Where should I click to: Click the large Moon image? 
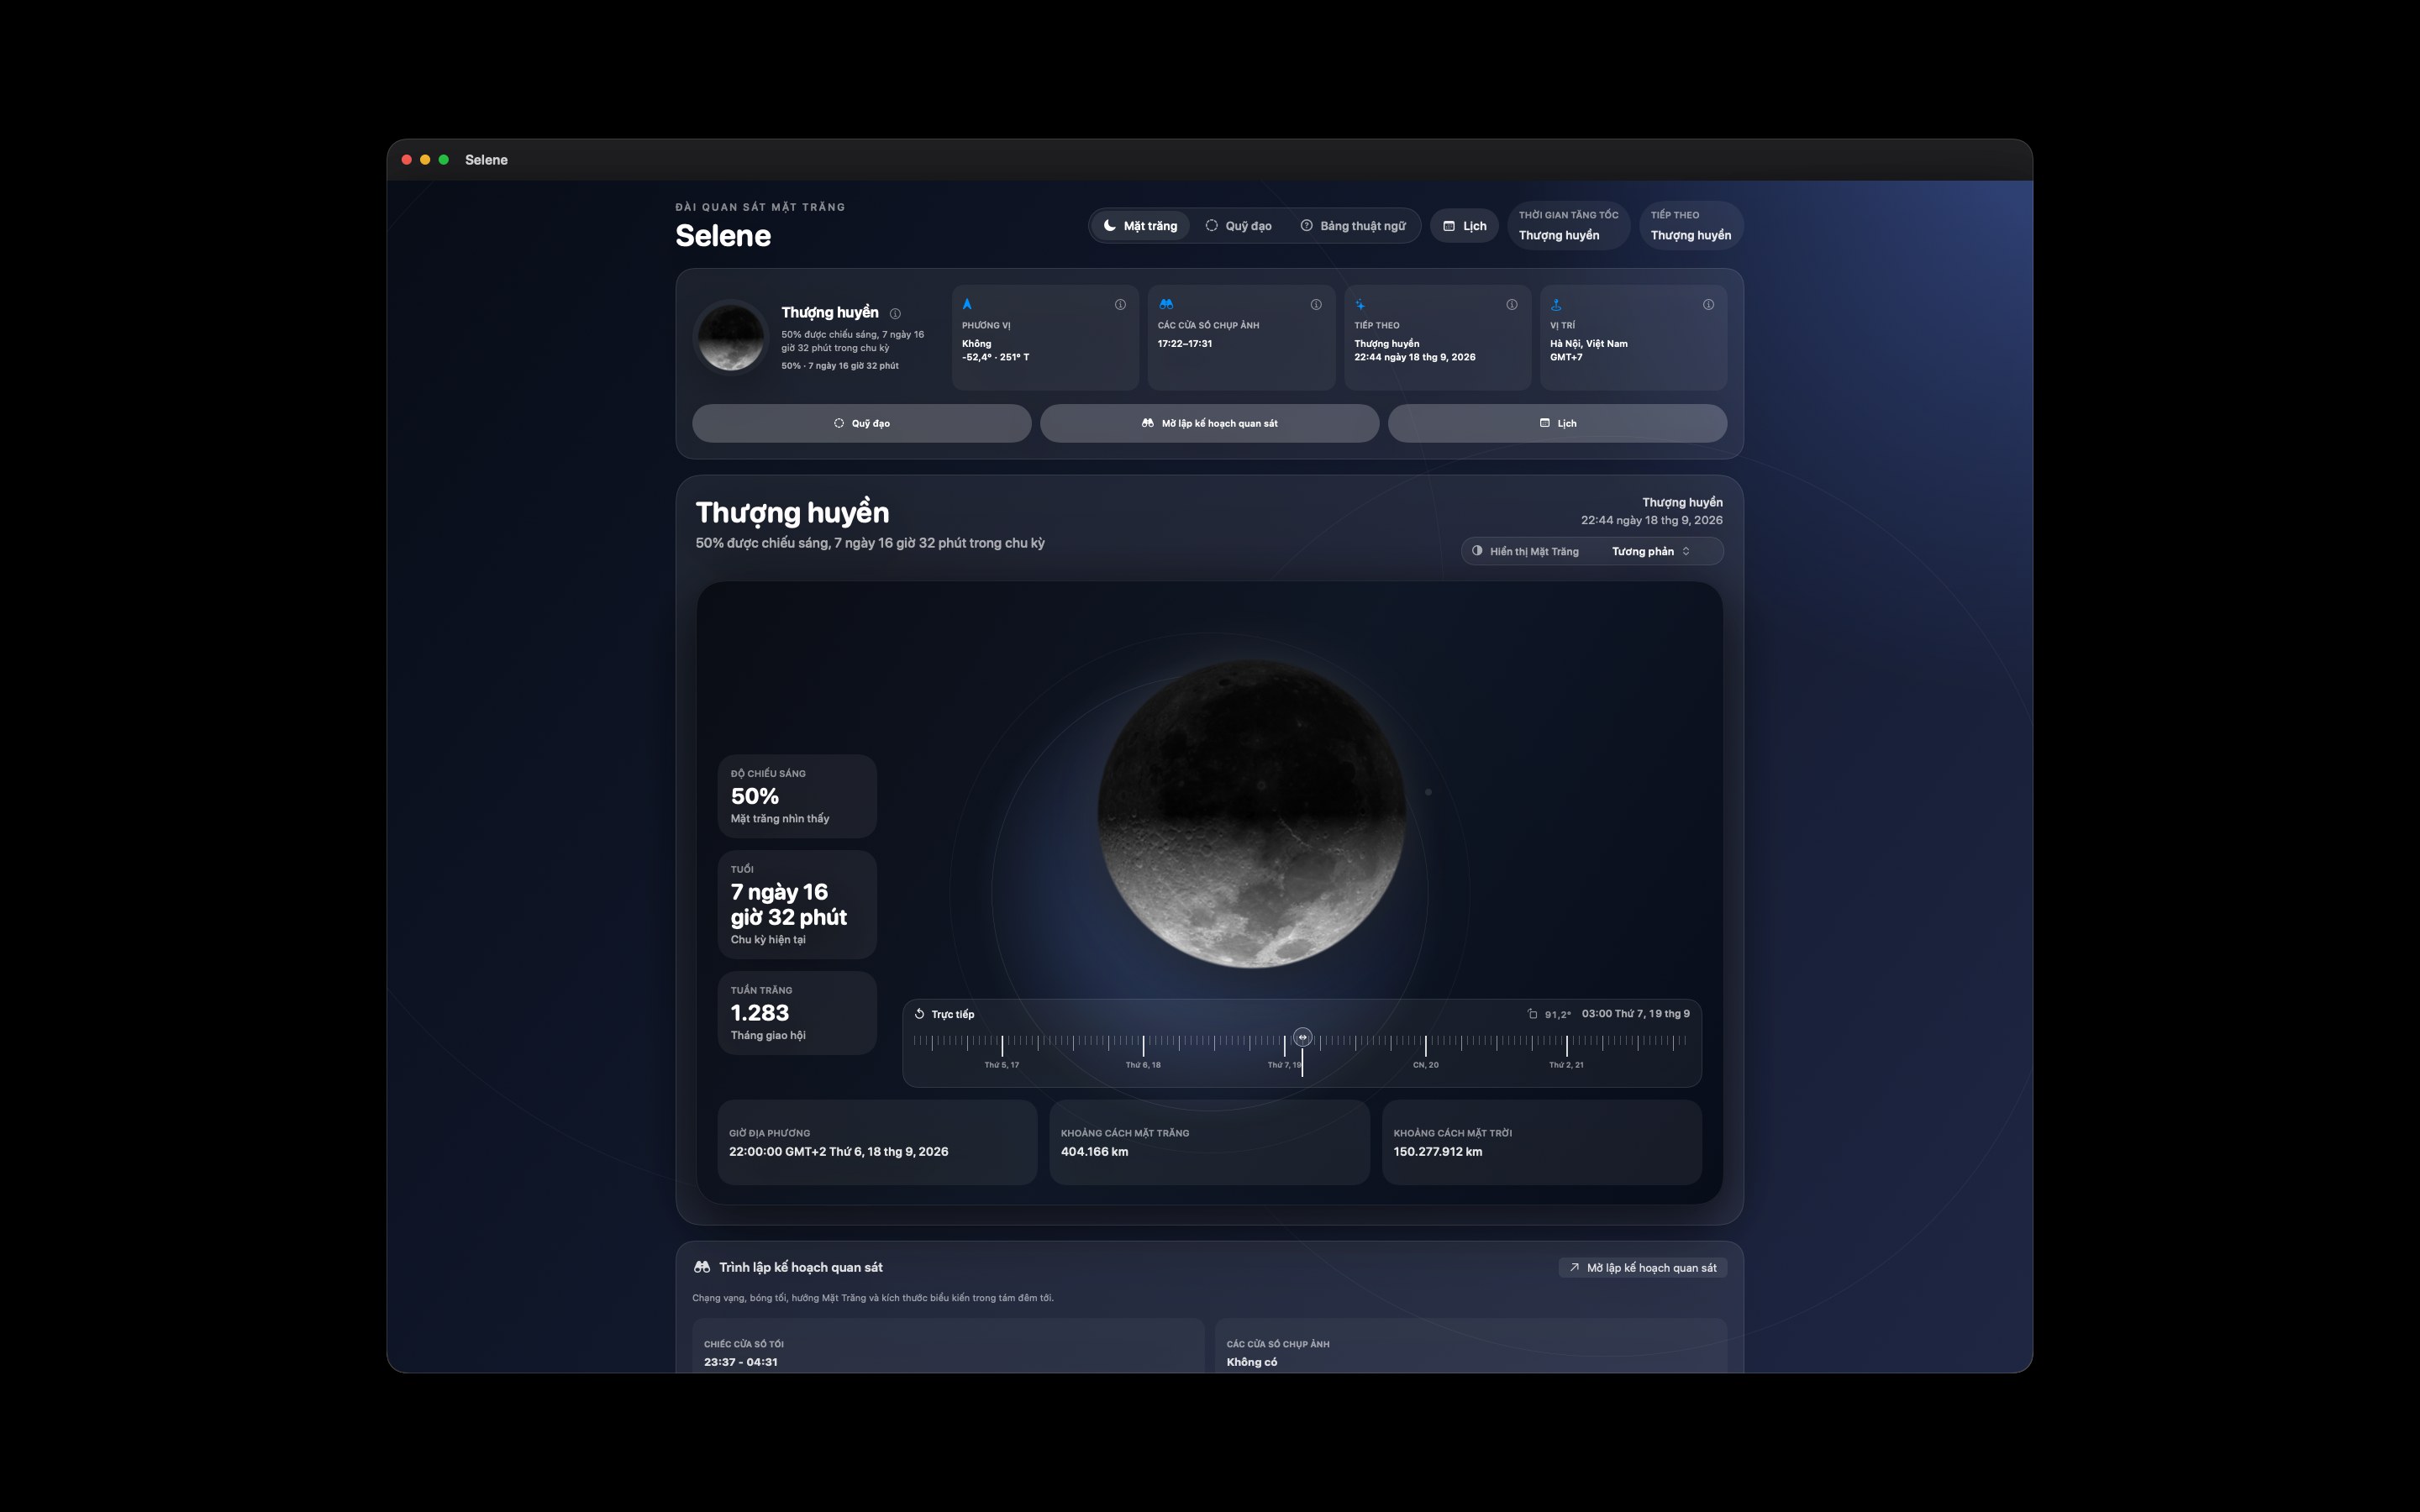(1252, 813)
